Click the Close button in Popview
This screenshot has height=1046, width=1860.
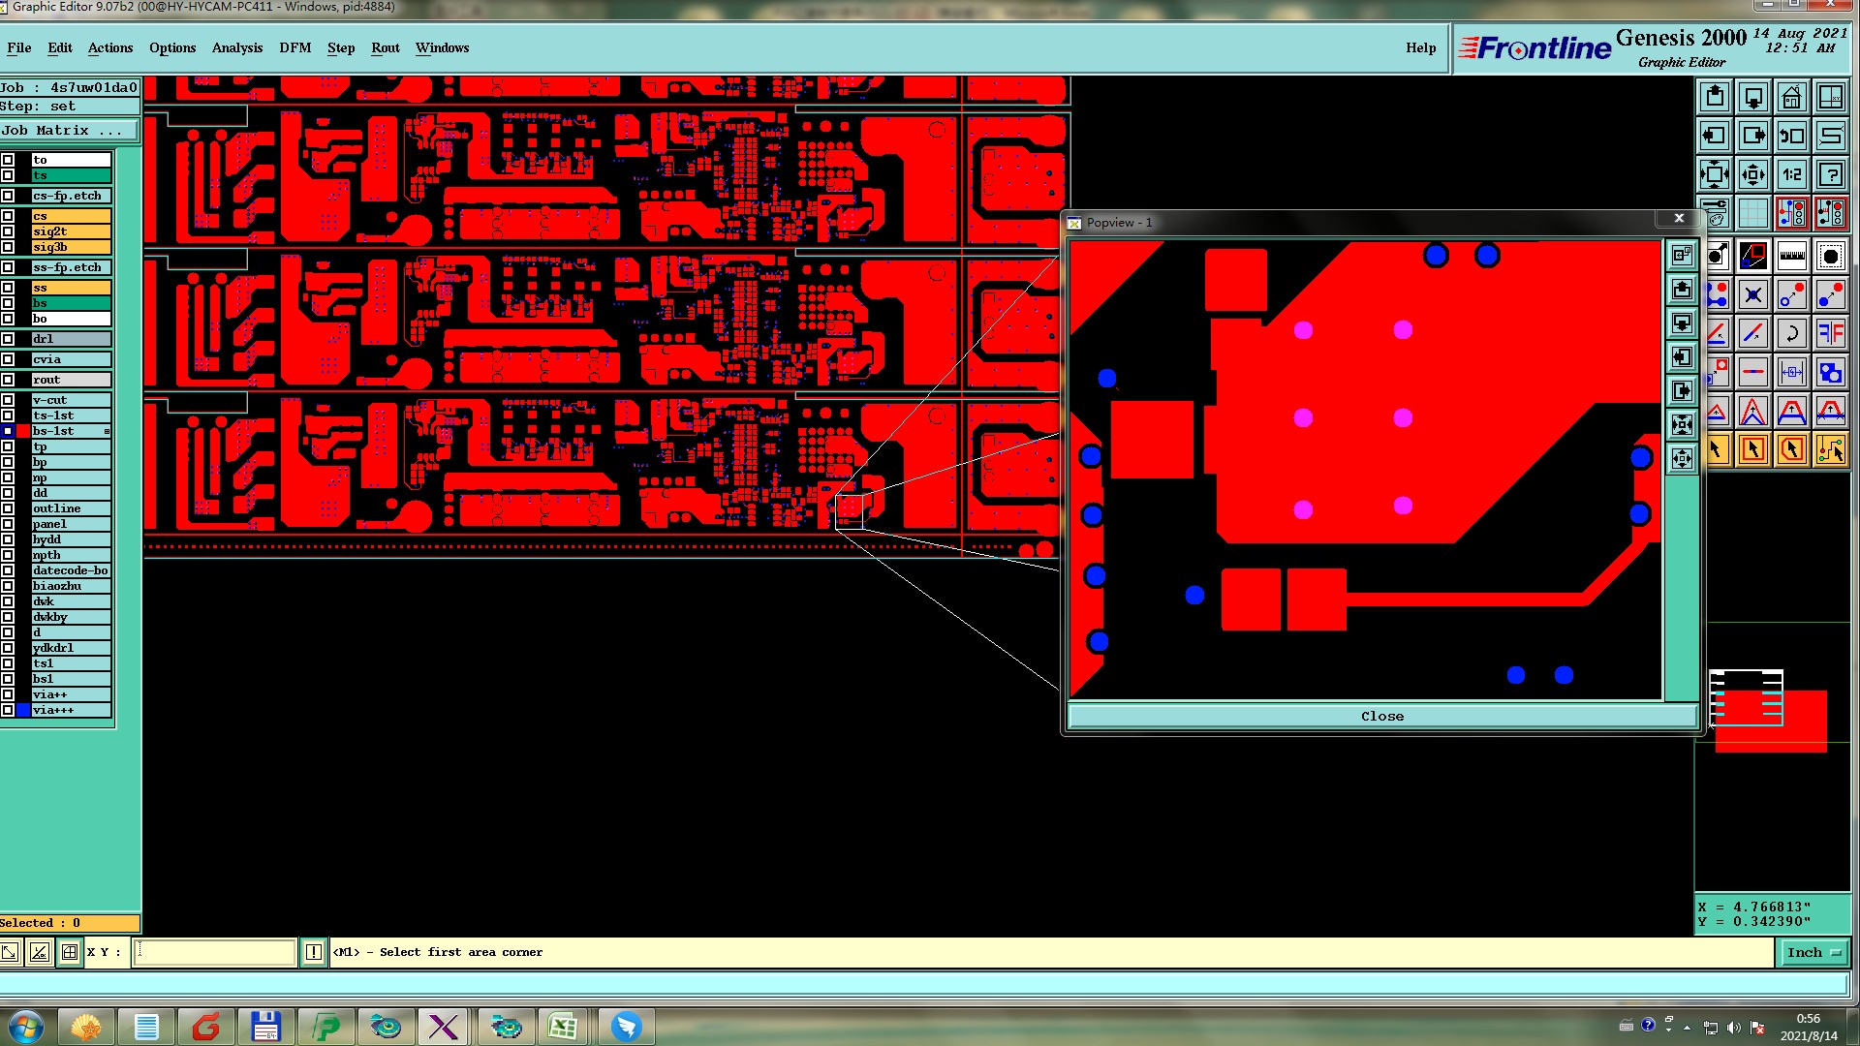tap(1381, 717)
